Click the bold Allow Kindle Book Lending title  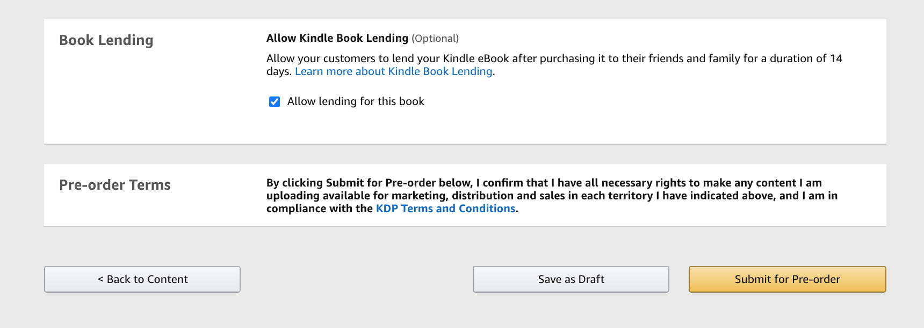coord(337,38)
